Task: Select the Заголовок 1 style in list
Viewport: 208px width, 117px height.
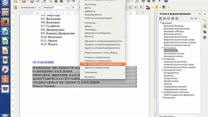Action: 171,51
